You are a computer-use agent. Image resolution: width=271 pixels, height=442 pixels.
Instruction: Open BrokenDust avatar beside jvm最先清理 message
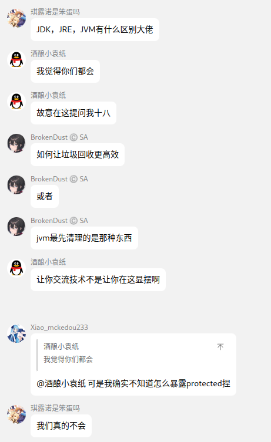[16, 227]
